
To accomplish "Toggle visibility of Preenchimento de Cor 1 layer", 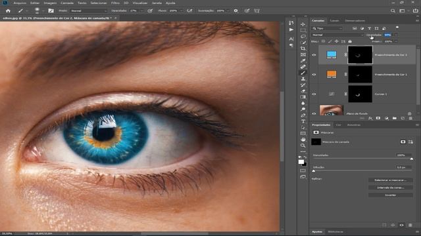I will (x=314, y=75).
